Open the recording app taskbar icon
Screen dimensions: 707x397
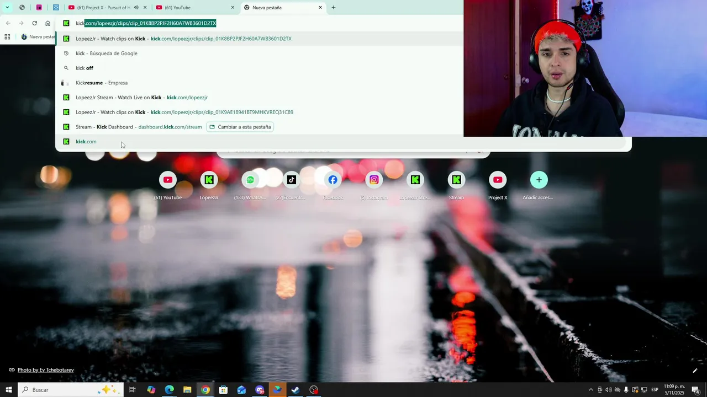pyautogui.click(x=314, y=390)
